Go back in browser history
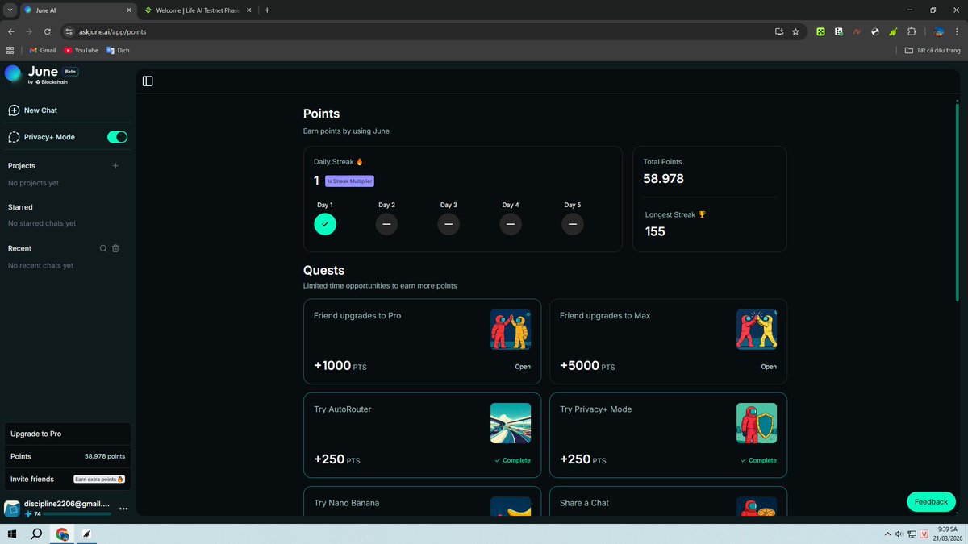The image size is (968, 544). [x=11, y=31]
